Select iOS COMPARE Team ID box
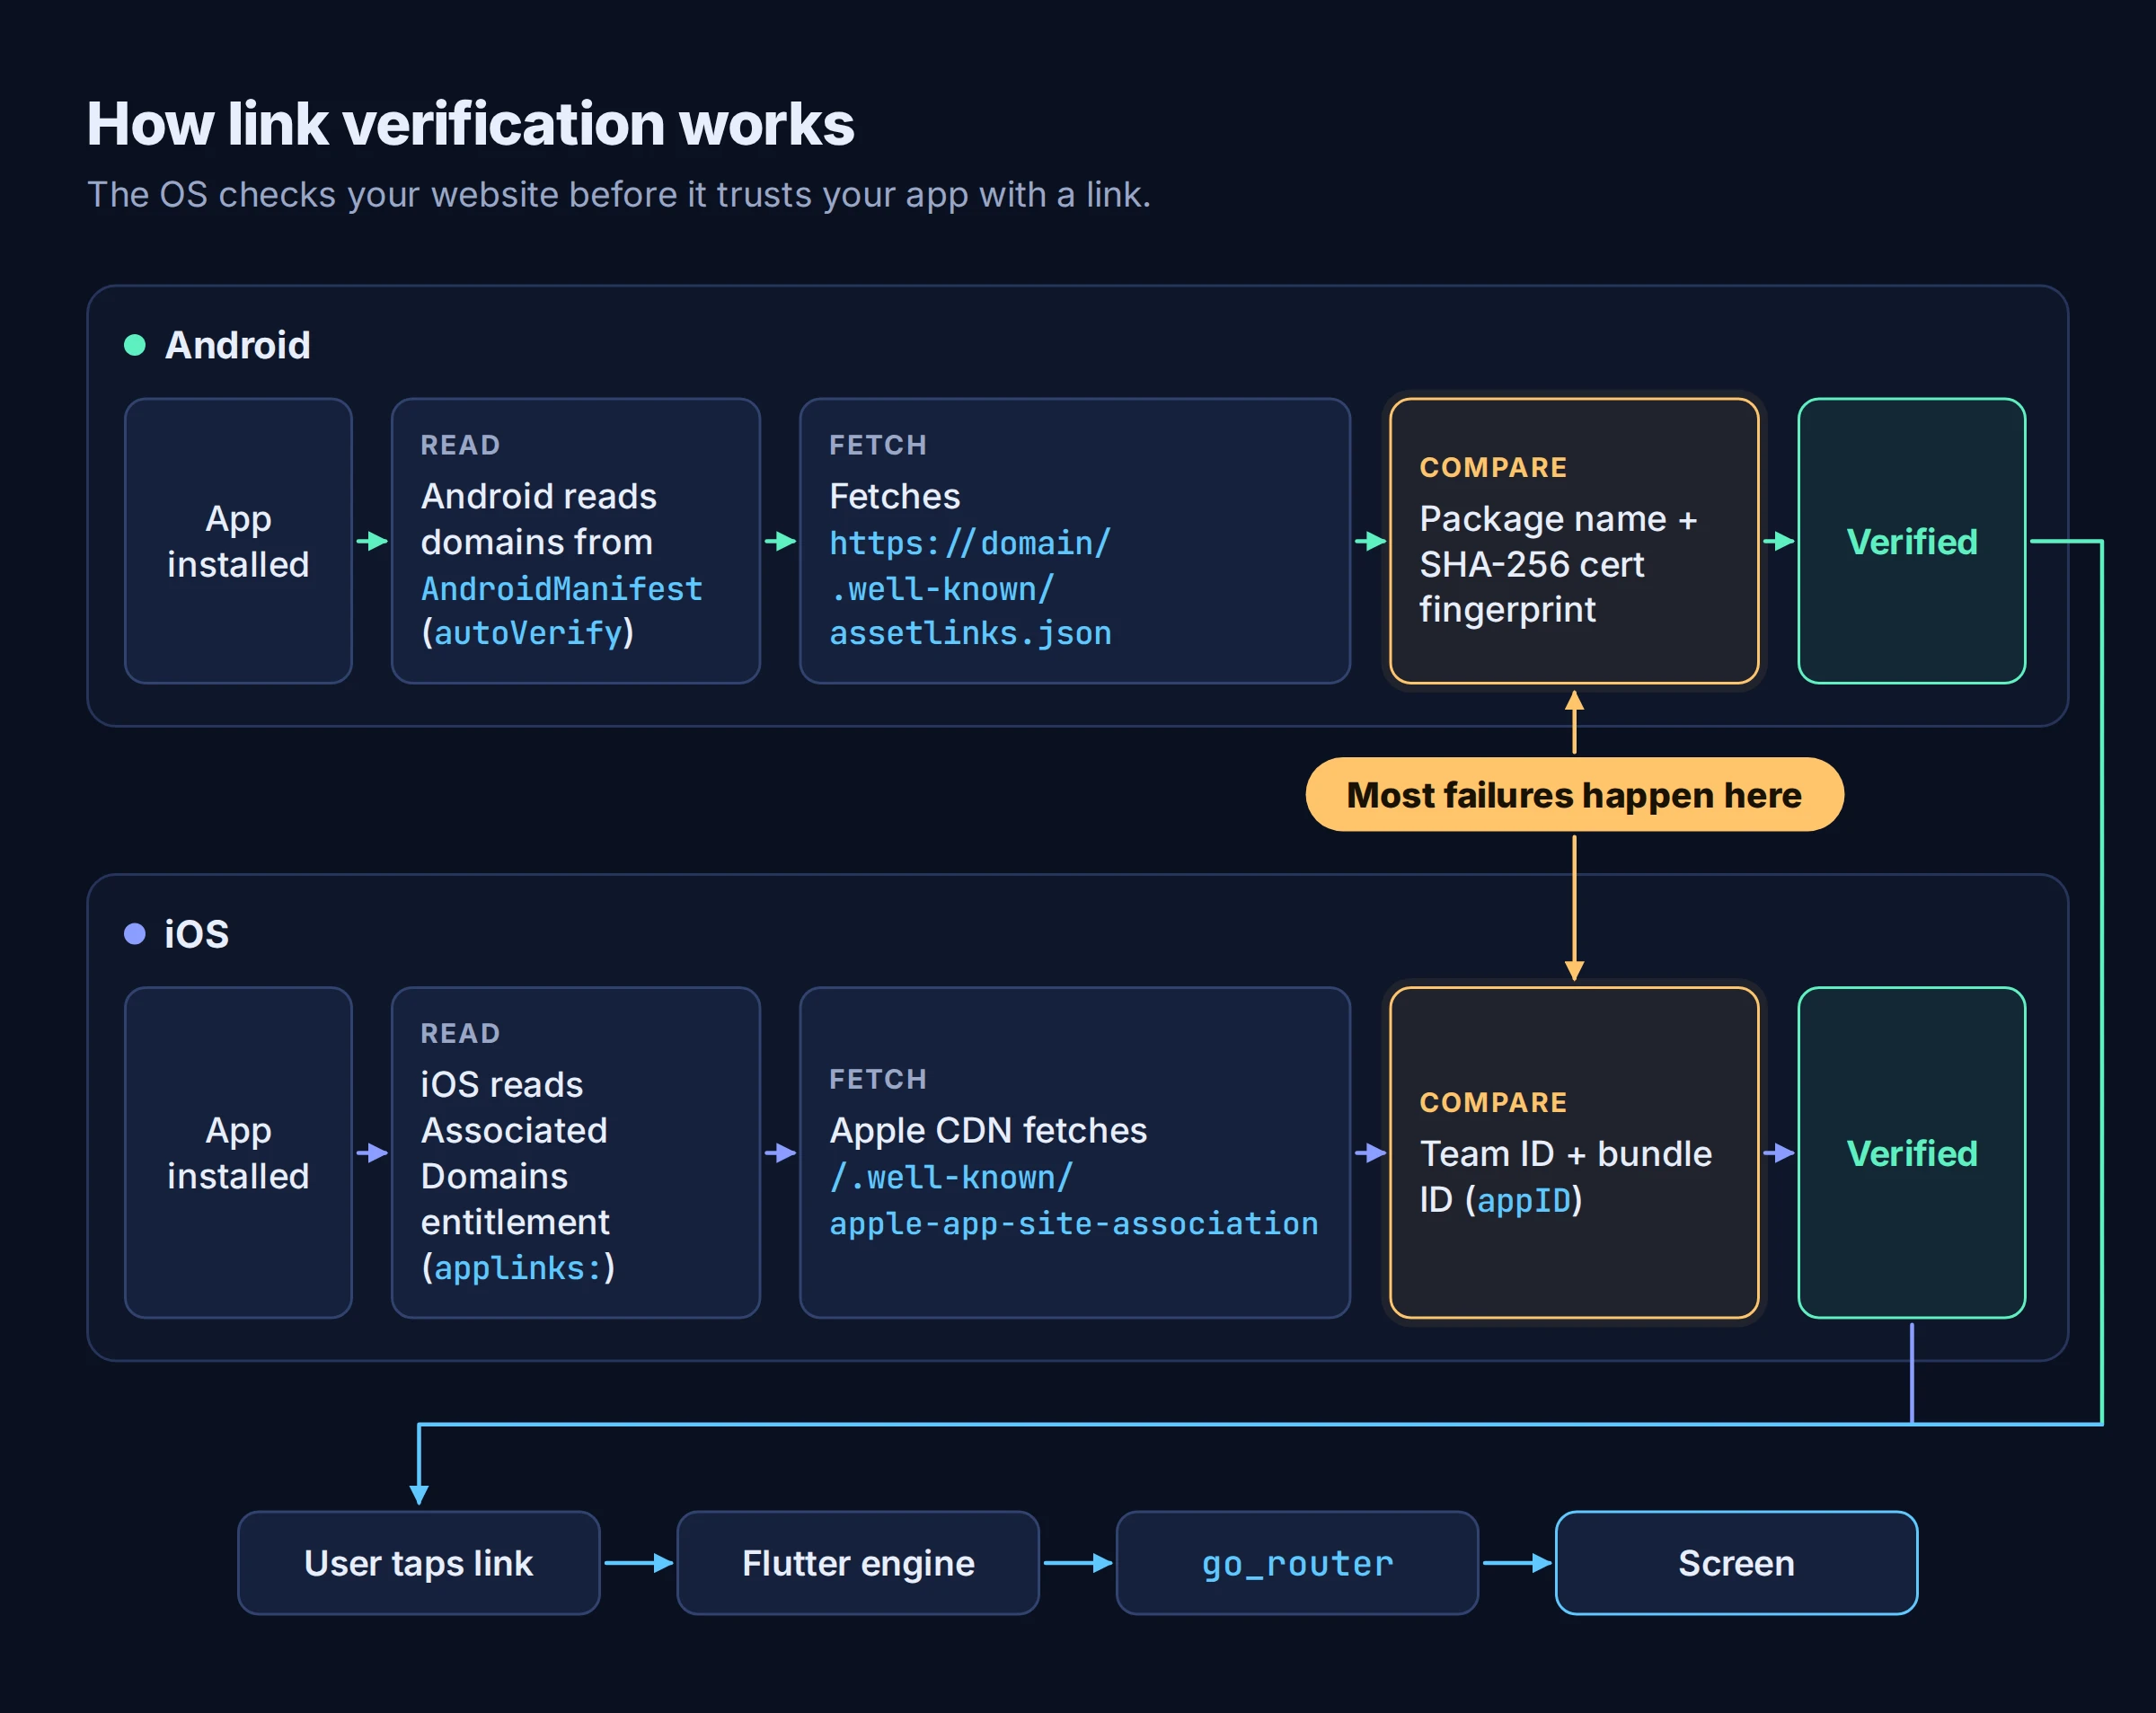2156x1713 pixels. (1574, 1153)
